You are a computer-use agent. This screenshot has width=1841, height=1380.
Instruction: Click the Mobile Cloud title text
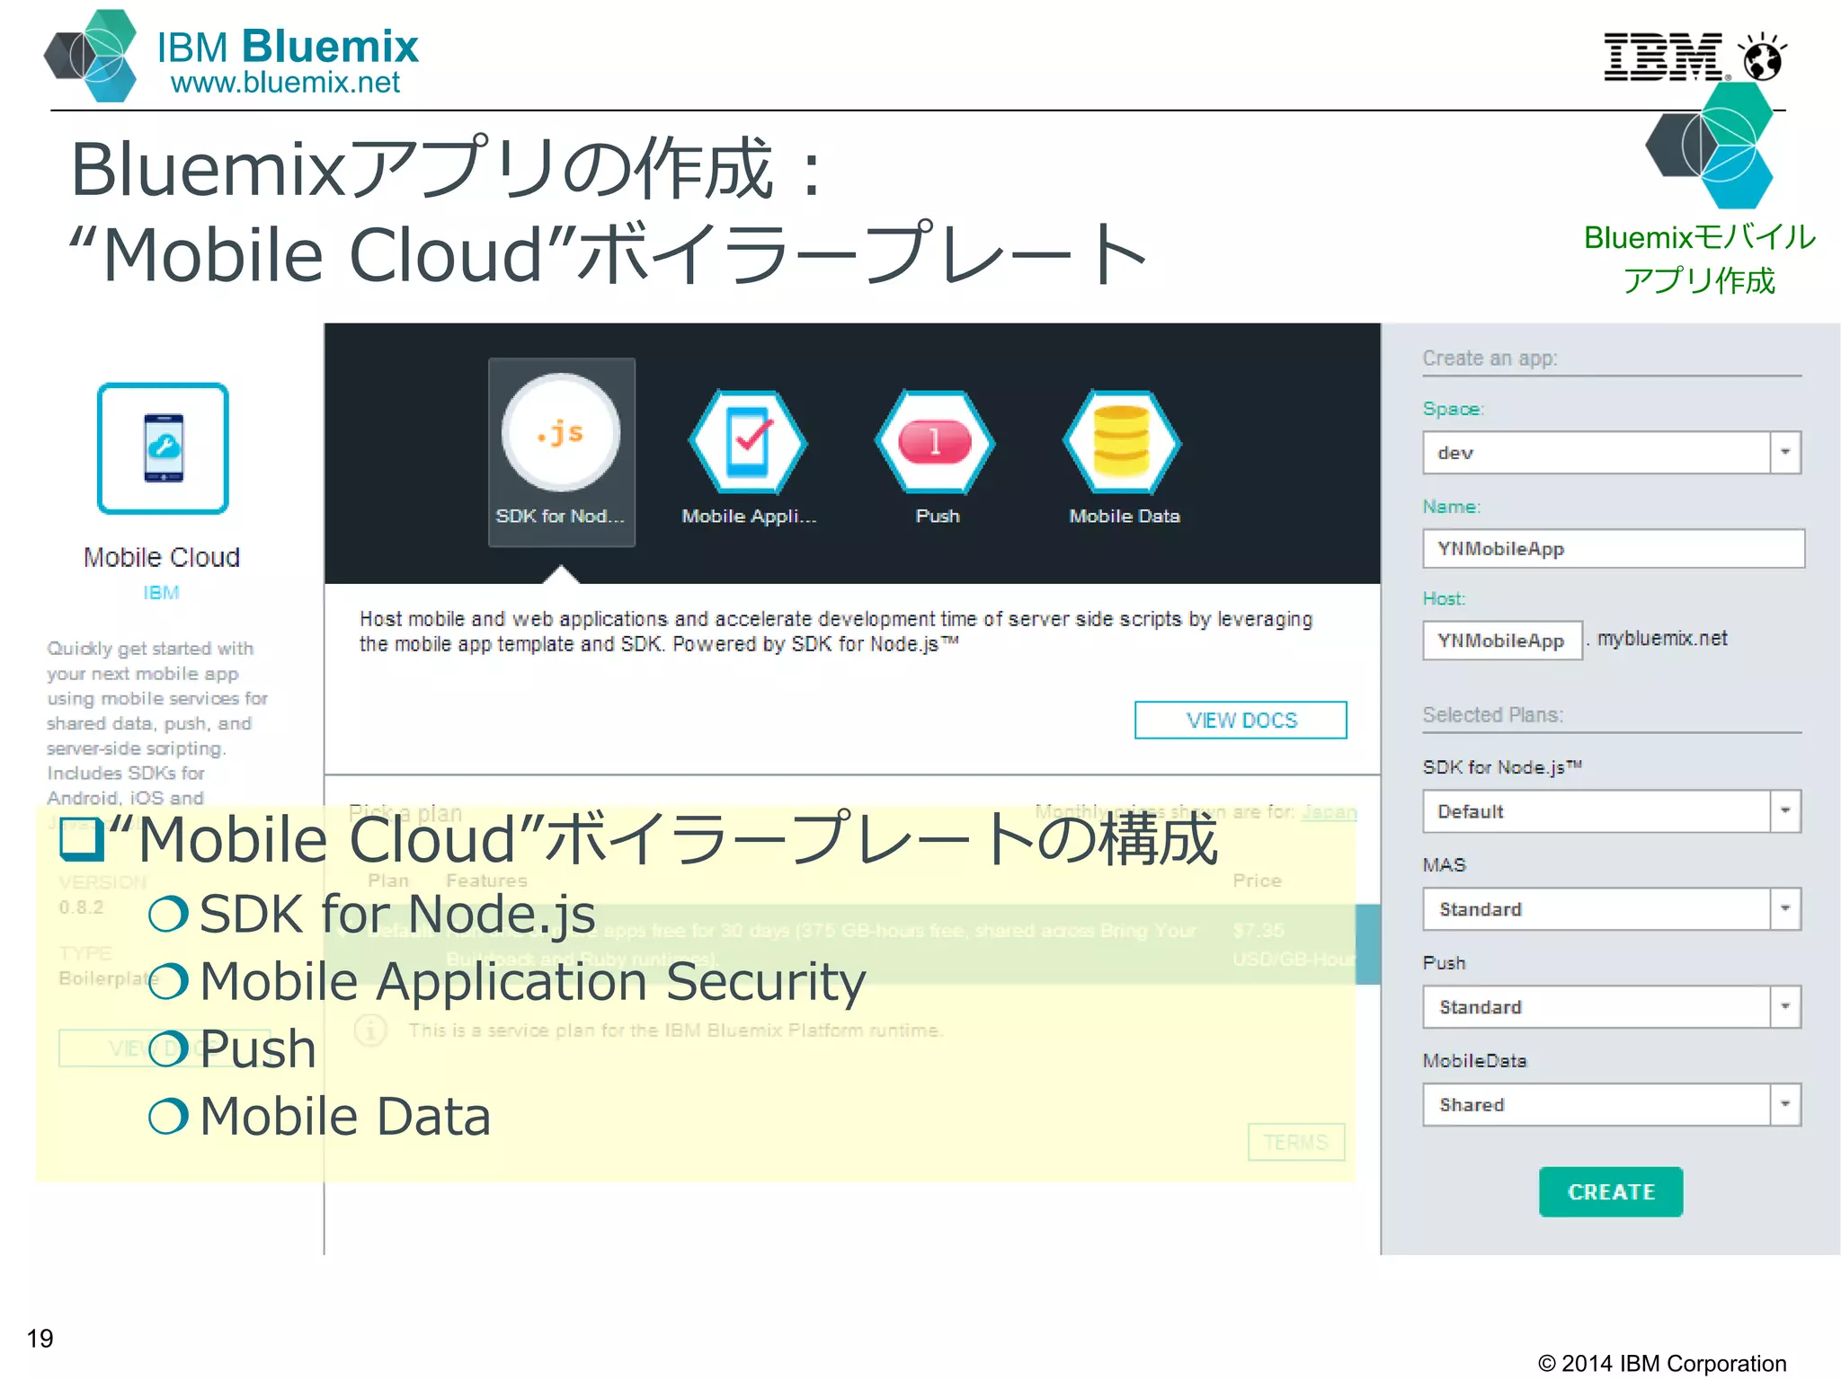click(x=162, y=557)
